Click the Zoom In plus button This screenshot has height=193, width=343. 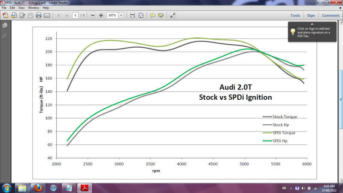[x=101, y=15]
